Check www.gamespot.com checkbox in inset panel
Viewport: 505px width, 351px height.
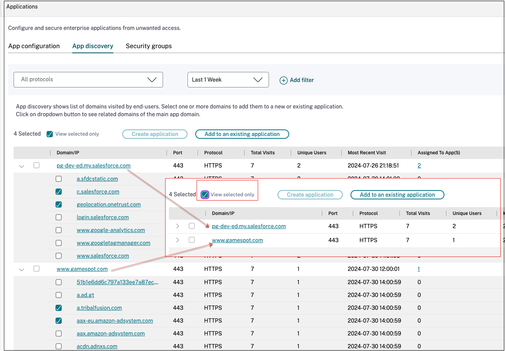pos(192,240)
